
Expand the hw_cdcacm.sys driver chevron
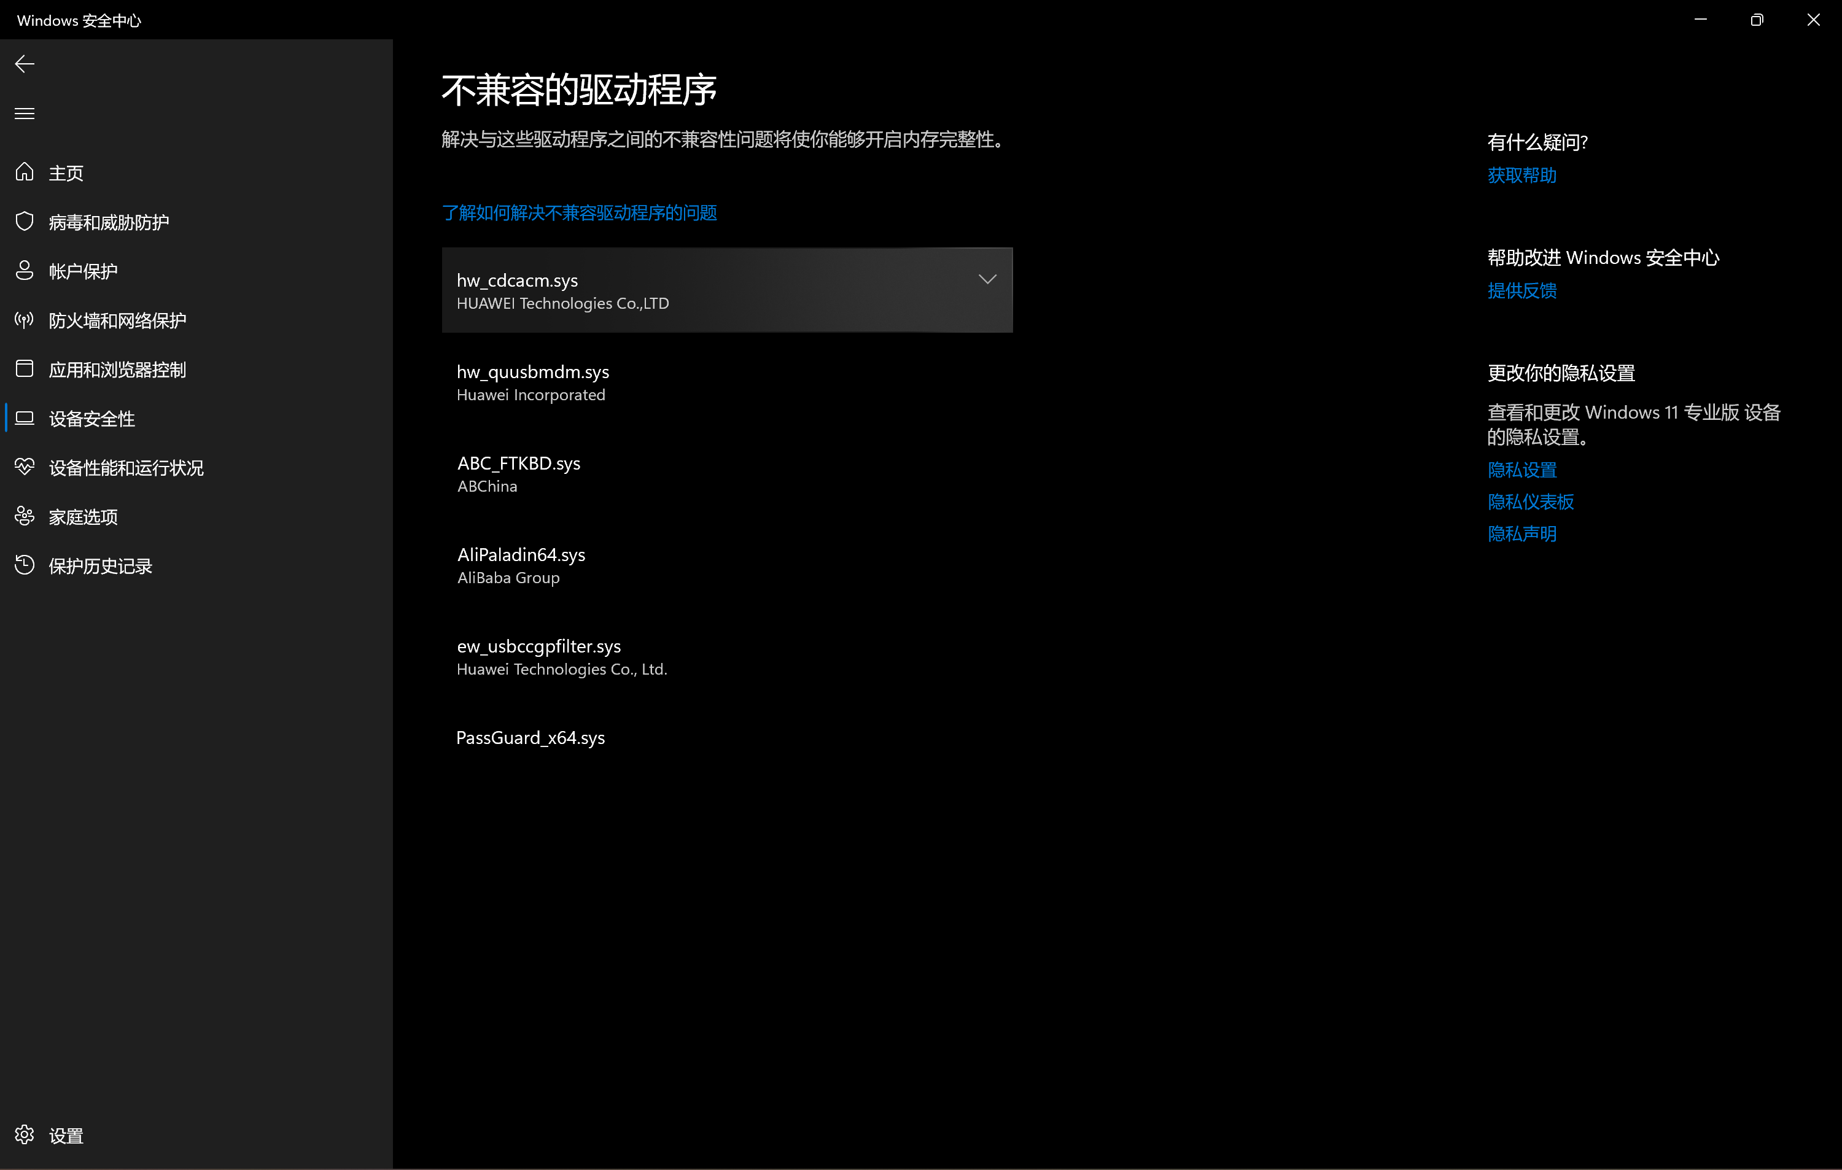point(987,280)
